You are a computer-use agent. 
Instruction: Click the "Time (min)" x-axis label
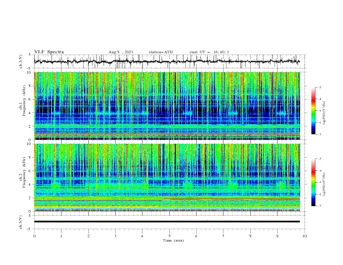point(173,240)
